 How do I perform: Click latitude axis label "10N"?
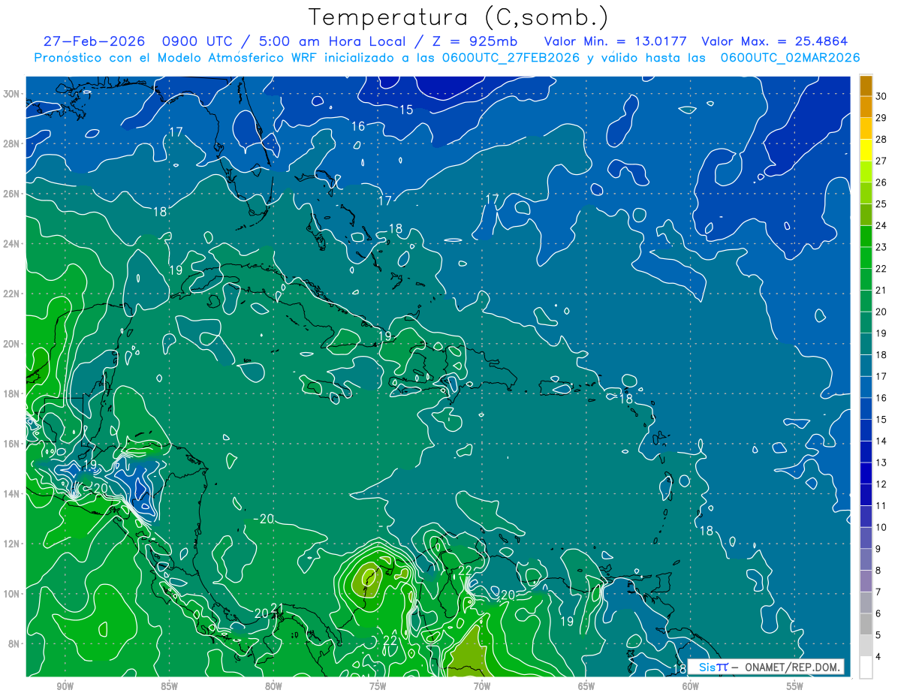click(x=13, y=593)
